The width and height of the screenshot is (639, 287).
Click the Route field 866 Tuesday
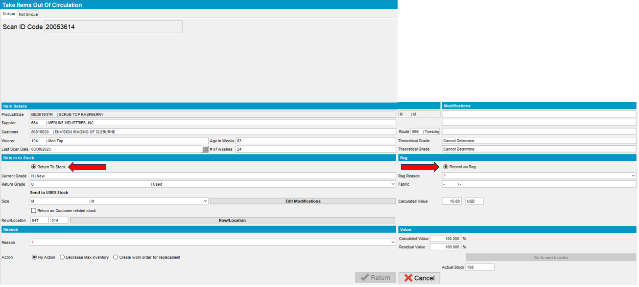click(426, 132)
